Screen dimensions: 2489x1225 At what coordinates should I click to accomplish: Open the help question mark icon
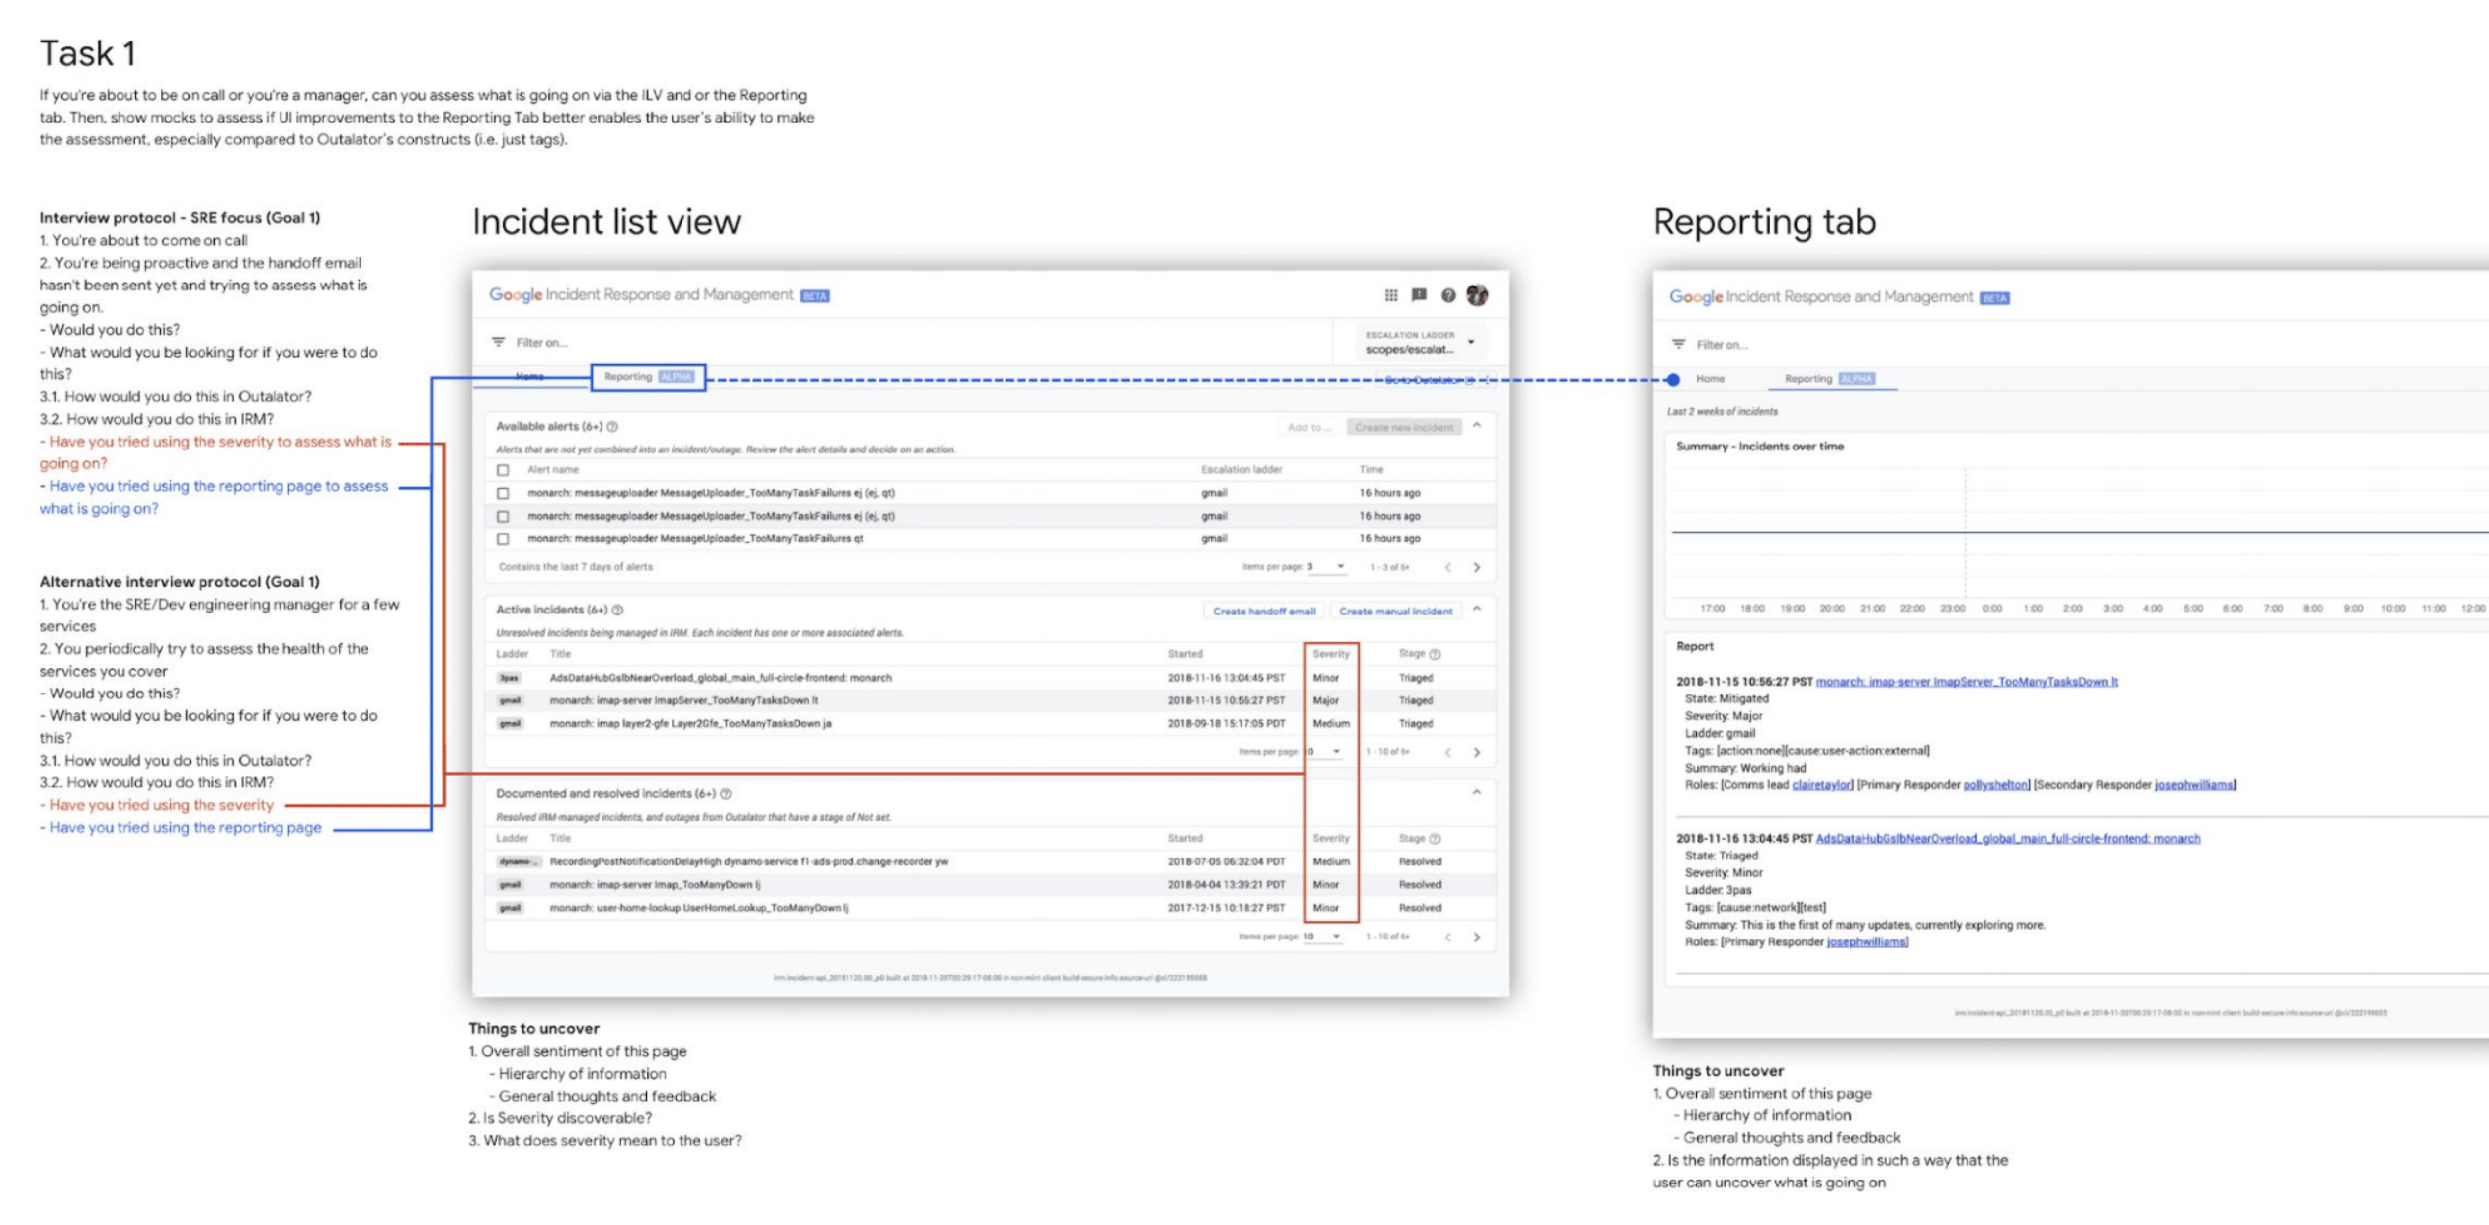(1448, 295)
